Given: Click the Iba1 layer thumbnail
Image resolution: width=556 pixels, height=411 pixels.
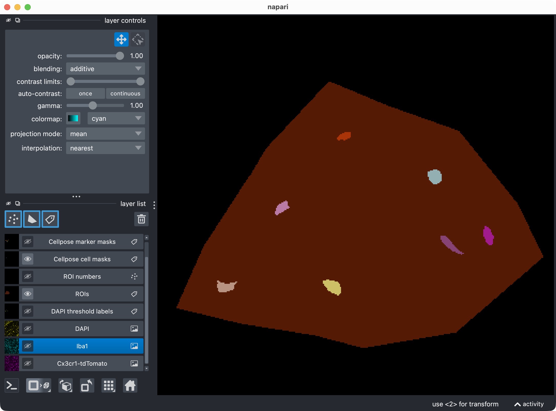Looking at the screenshot, I should pos(12,346).
